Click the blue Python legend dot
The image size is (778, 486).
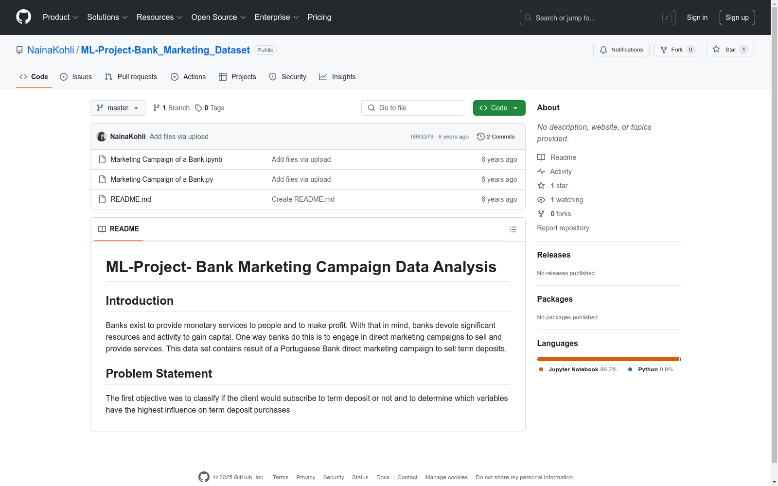click(630, 369)
